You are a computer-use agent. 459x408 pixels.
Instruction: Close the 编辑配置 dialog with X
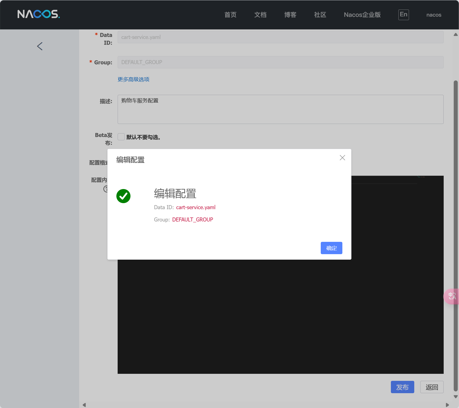coord(342,158)
